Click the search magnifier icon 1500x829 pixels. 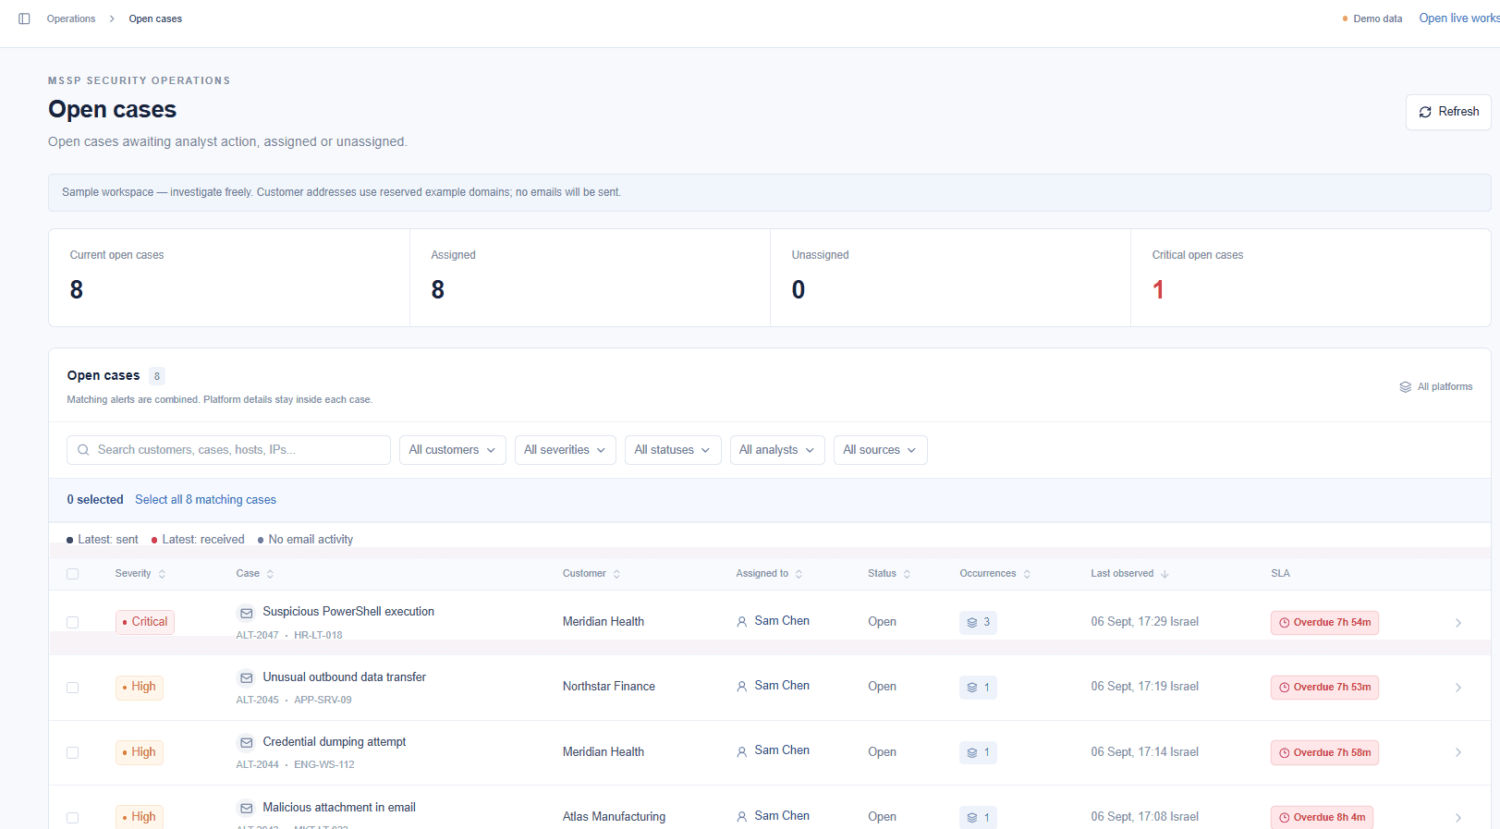coord(83,450)
